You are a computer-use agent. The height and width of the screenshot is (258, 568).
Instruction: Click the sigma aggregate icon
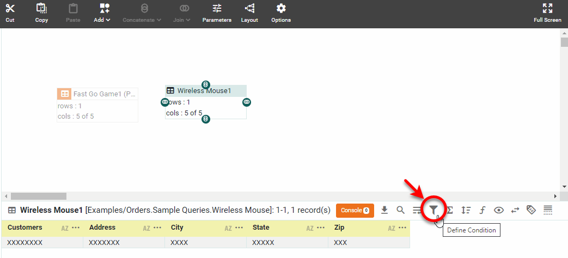click(x=450, y=210)
